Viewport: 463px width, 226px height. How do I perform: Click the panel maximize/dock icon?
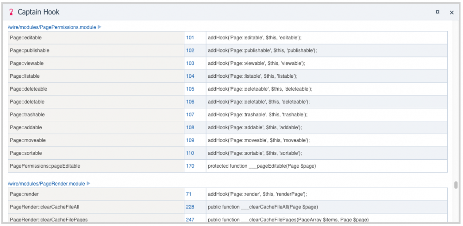click(437, 12)
